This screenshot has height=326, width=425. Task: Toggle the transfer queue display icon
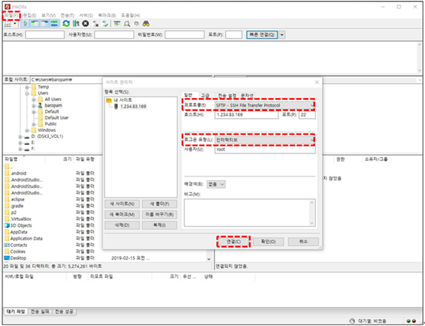[54, 24]
